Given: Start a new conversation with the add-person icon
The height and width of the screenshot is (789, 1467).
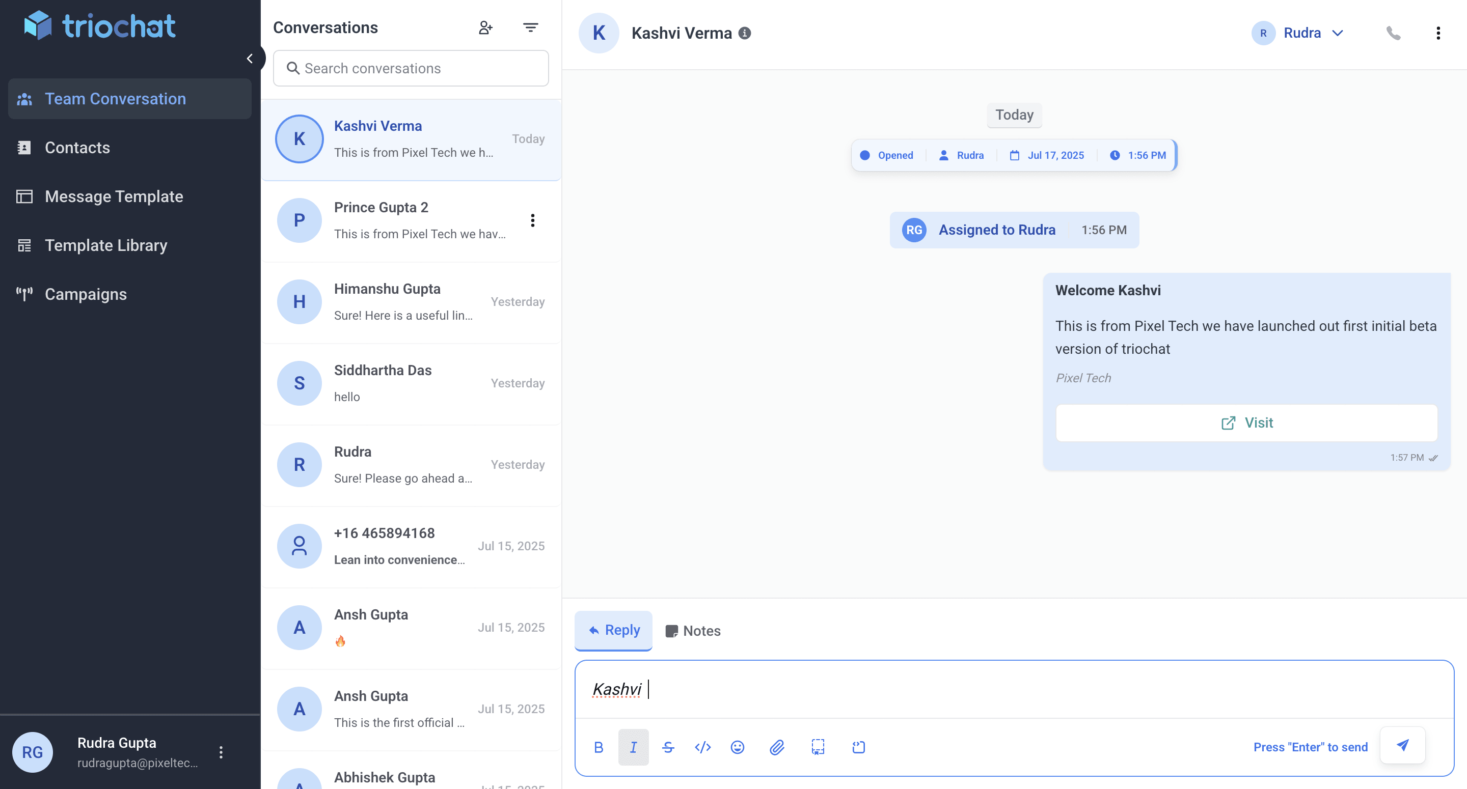Looking at the screenshot, I should tap(486, 27).
